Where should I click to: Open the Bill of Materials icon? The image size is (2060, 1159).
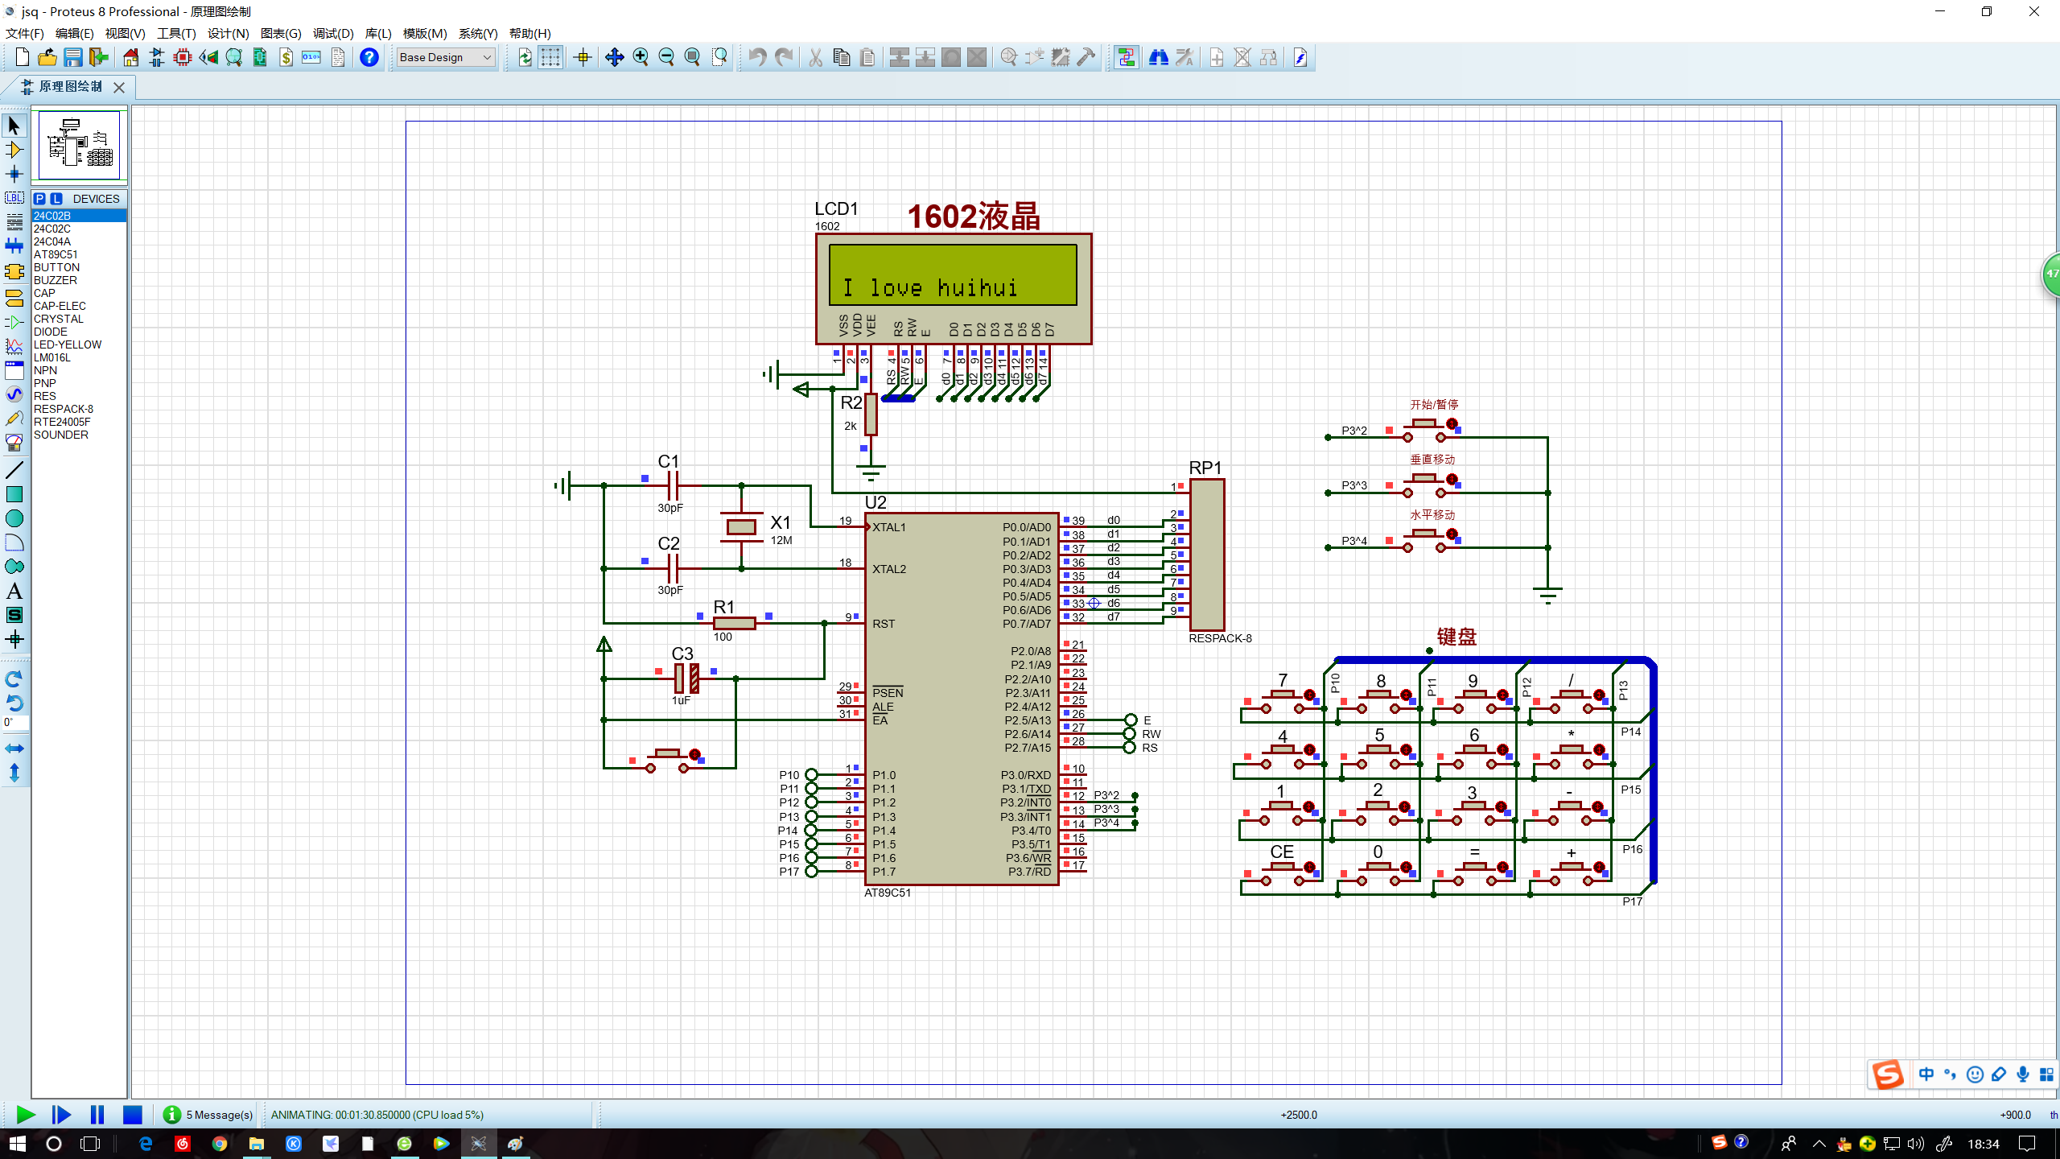(286, 57)
